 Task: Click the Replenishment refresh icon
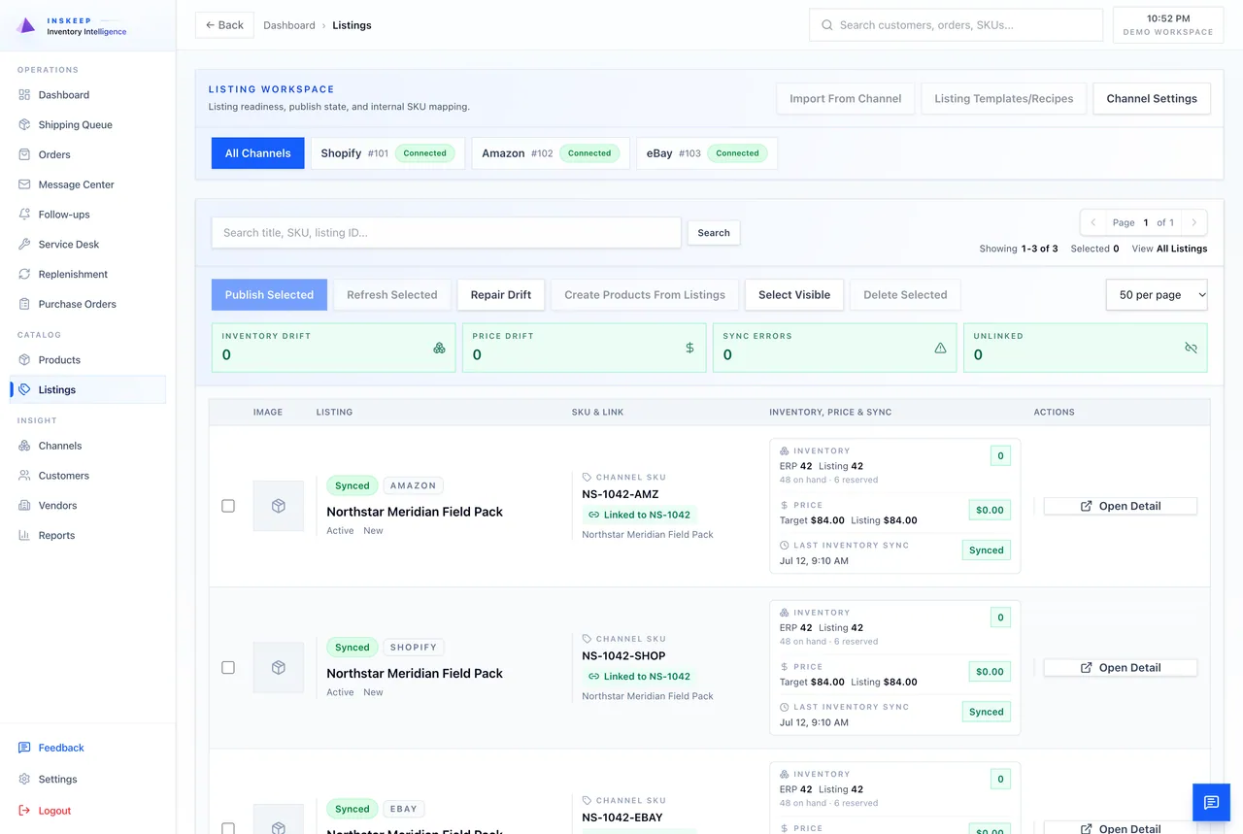24,274
